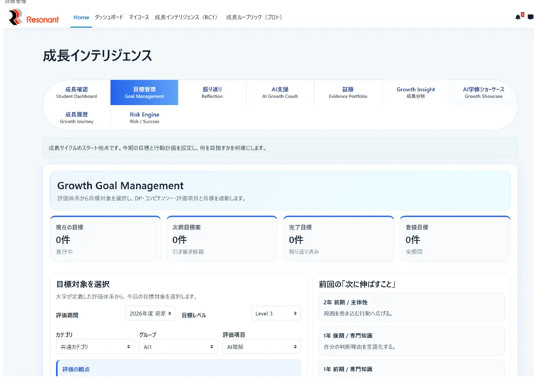Open ダッシュボード in the top menu

click(109, 18)
